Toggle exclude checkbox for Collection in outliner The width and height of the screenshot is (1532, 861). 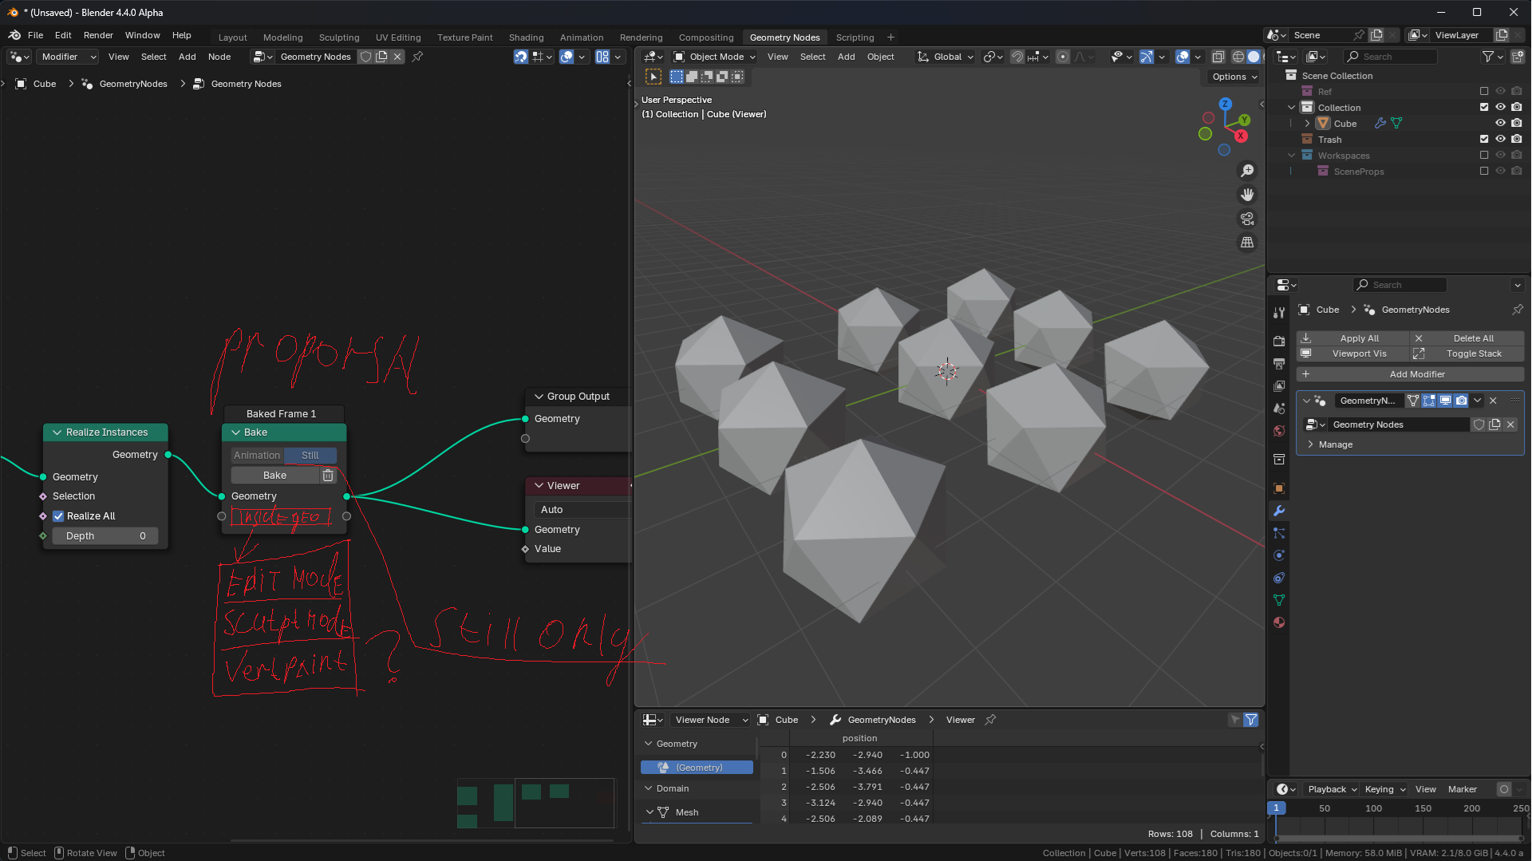tap(1484, 108)
